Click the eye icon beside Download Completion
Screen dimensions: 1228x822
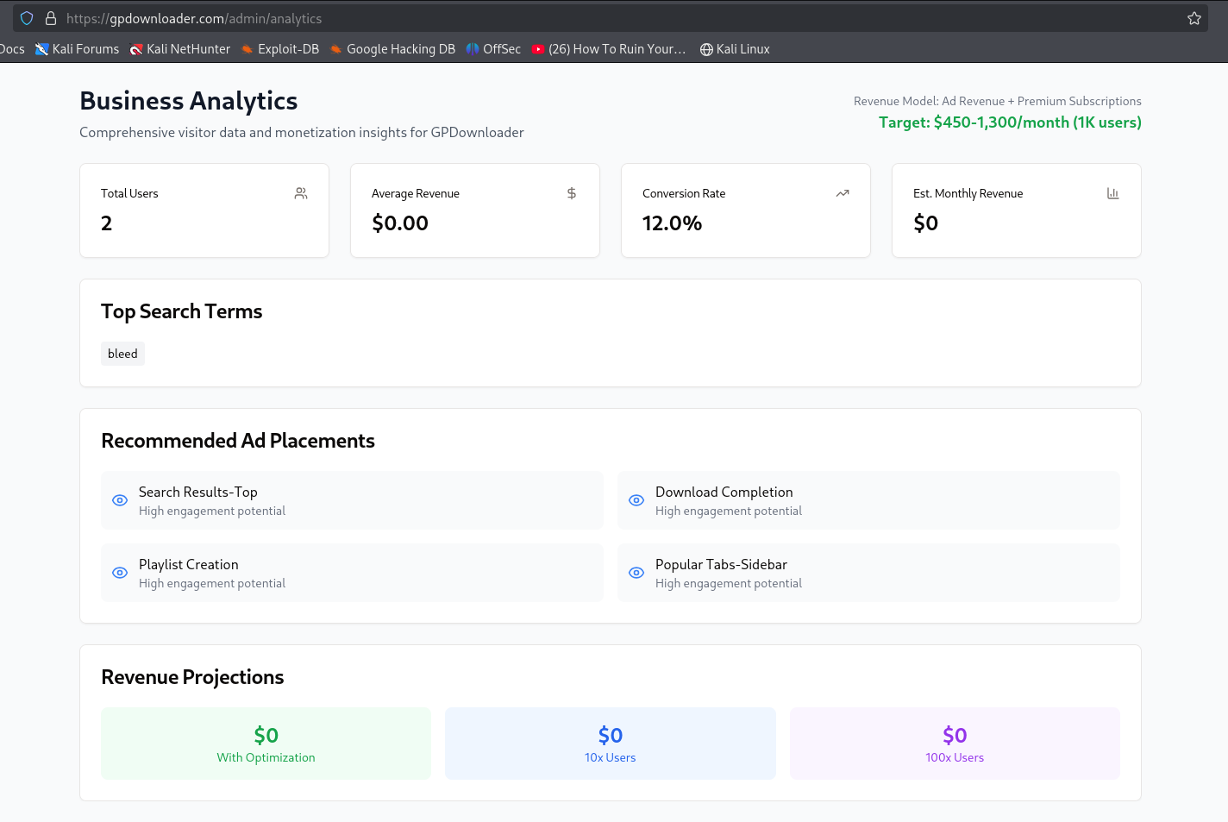tap(636, 500)
